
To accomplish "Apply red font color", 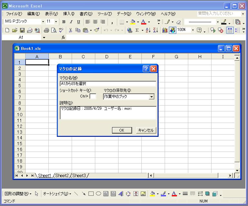I will click(x=143, y=22).
